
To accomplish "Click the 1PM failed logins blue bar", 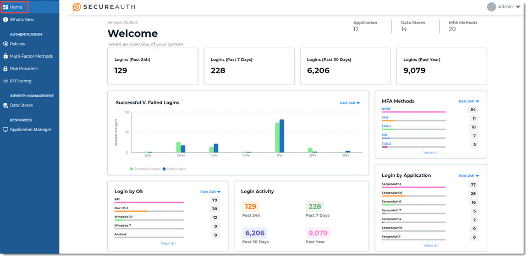I will click(x=282, y=136).
